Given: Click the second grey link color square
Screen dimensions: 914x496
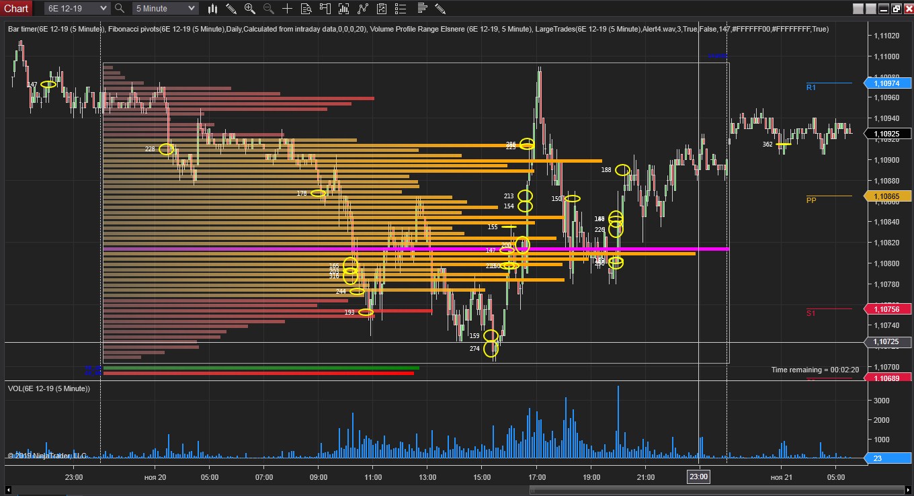Looking at the screenshot, I should pyautogui.click(x=870, y=8).
